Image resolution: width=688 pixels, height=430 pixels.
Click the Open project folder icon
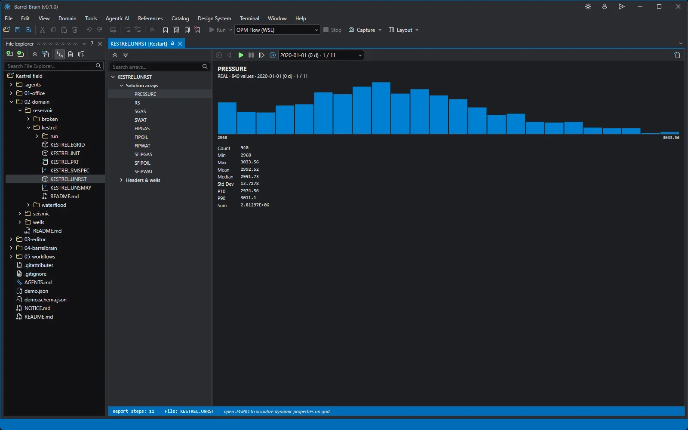[7, 30]
